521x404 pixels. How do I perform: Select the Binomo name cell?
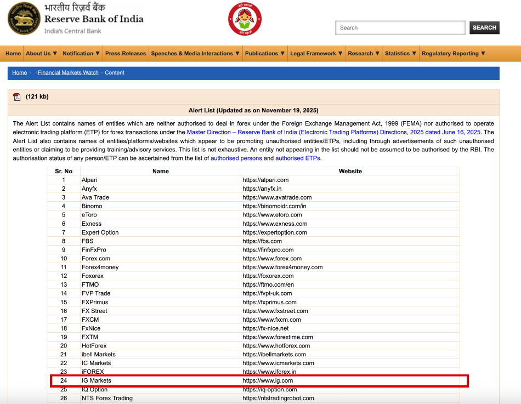tap(161, 206)
